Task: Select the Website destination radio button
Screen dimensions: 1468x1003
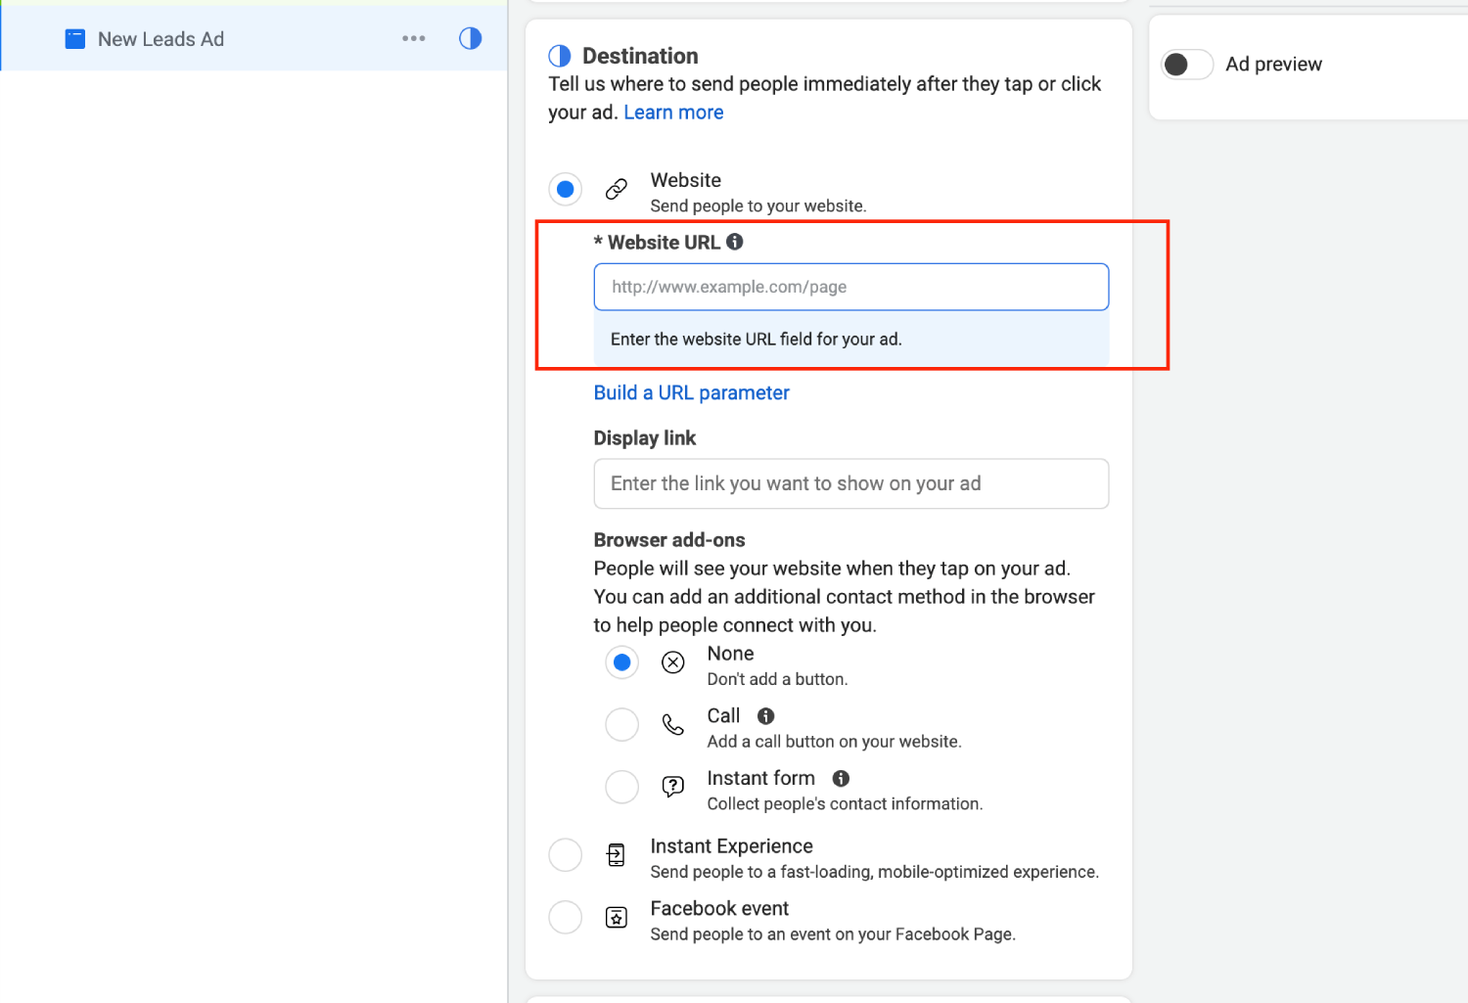Action: tap(566, 189)
